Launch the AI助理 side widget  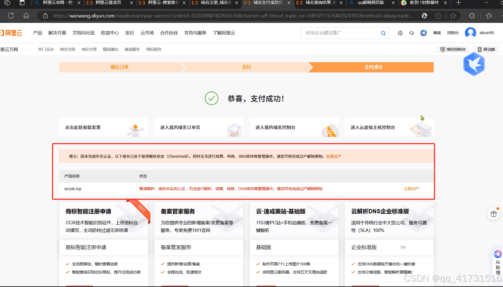[x=498, y=262]
